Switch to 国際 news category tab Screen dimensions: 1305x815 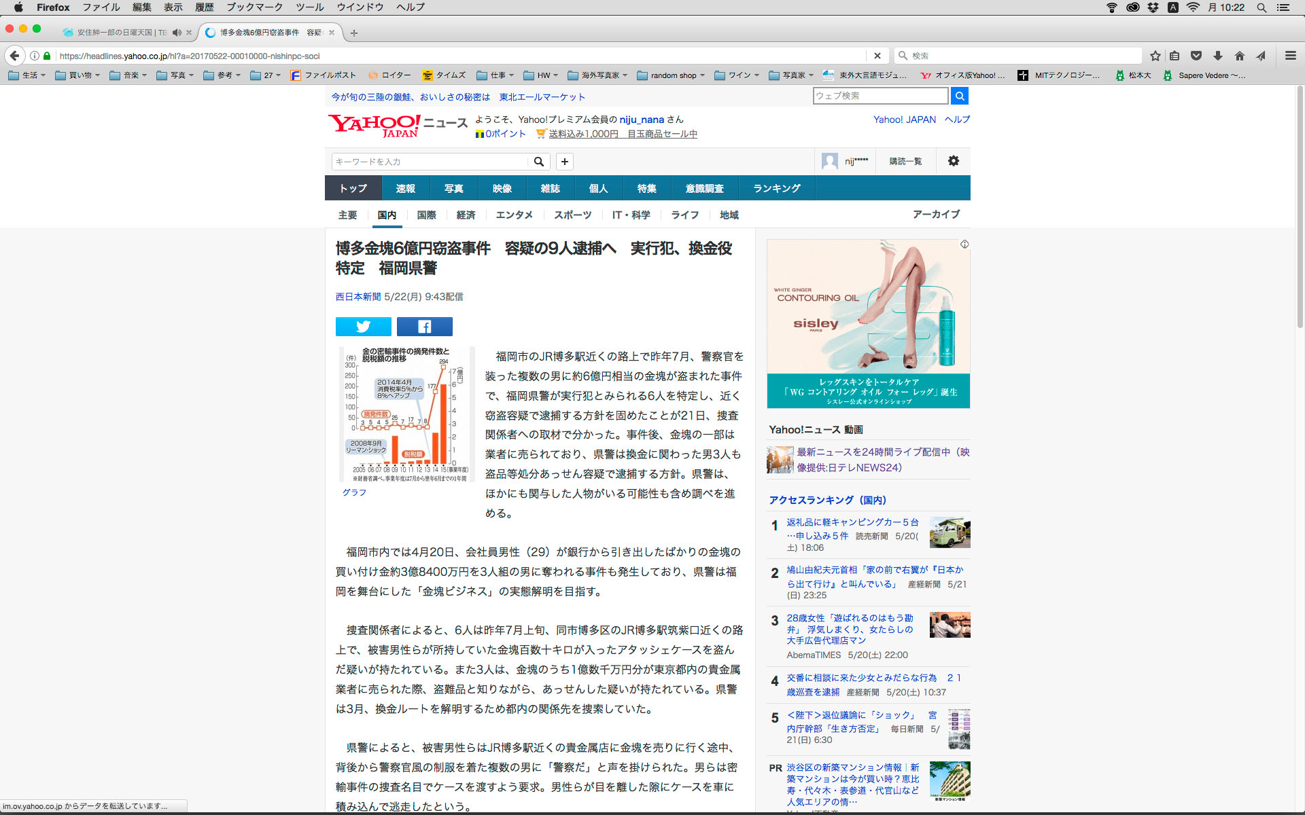[426, 215]
